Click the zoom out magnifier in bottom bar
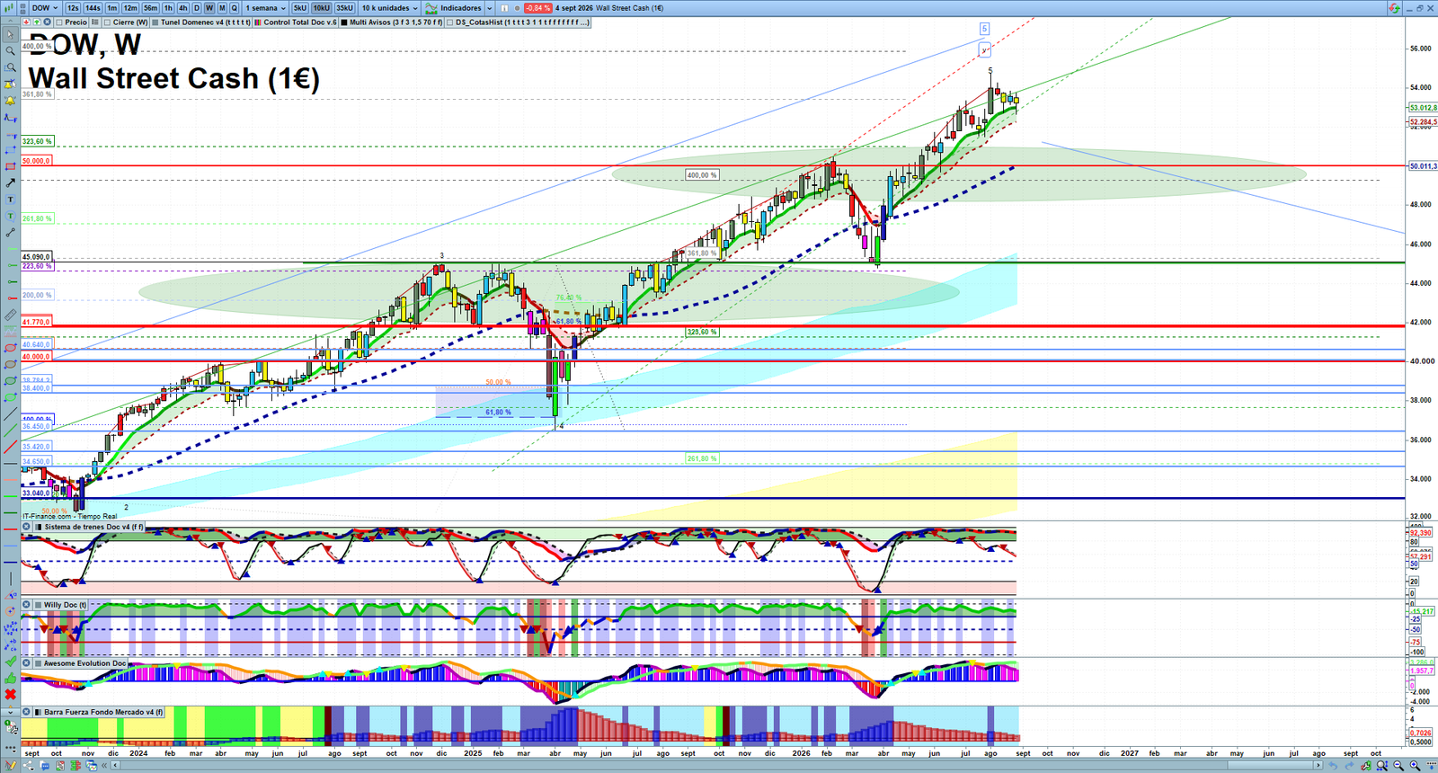 click(1398, 765)
